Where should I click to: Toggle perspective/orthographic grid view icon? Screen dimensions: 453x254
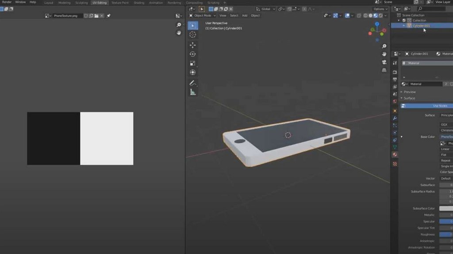(x=384, y=70)
